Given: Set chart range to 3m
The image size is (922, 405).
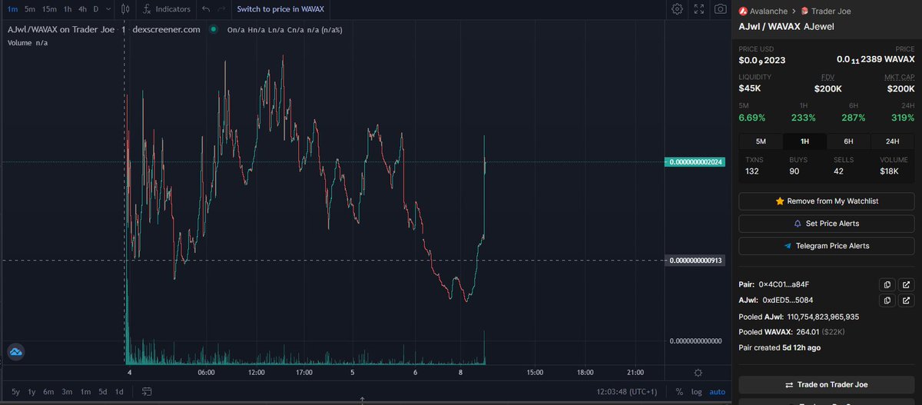Looking at the screenshot, I should (67, 392).
